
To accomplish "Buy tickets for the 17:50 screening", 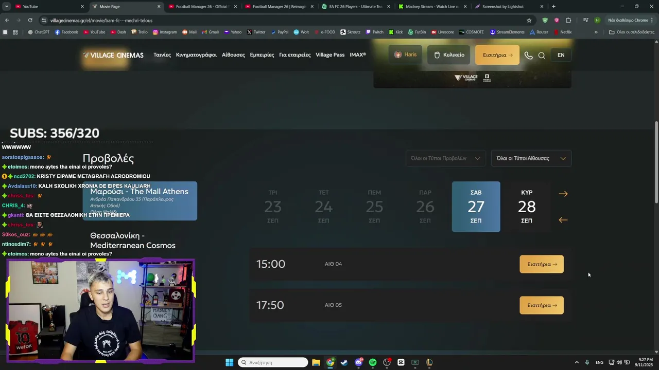I will [542, 305].
